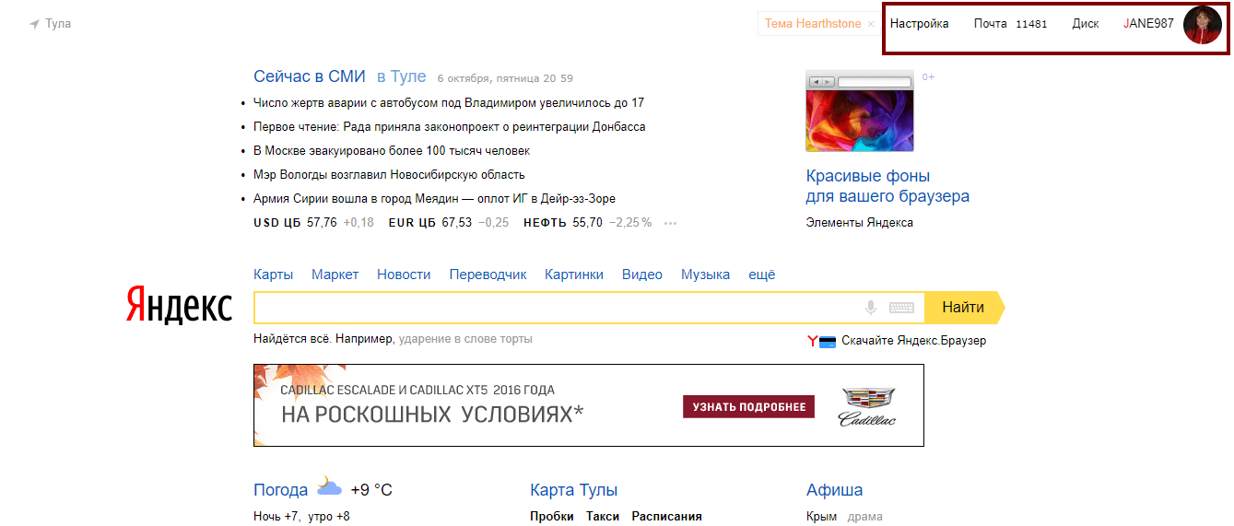Screen dimensions: 1234x526
Task: Close the Тема Hearthstone suggestion
Action: (871, 24)
